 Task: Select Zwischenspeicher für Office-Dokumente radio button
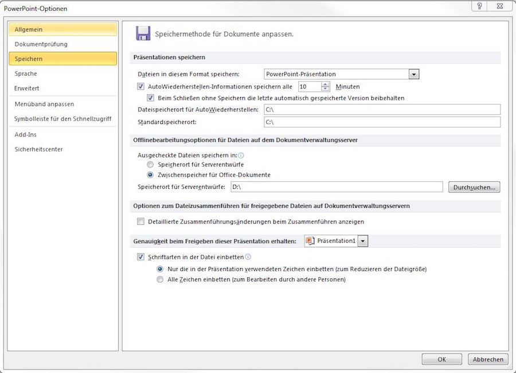click(x=150, y=174)
